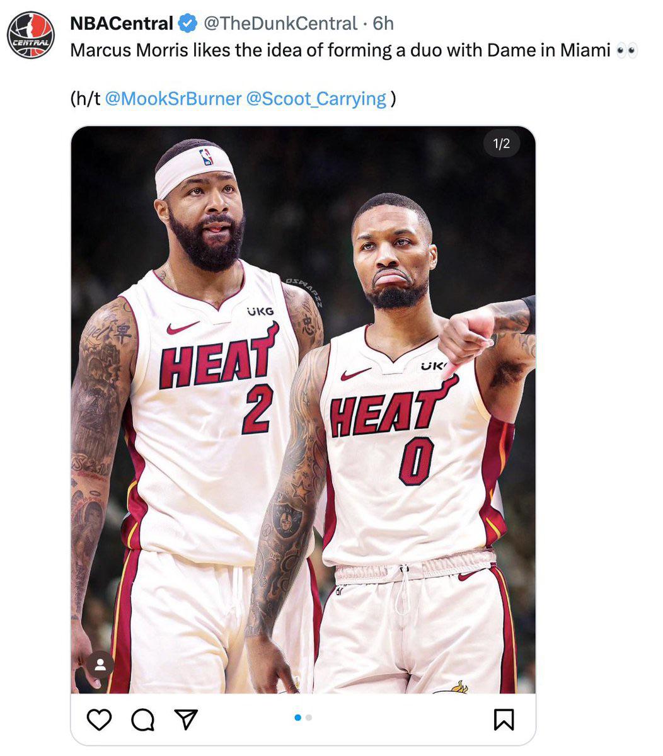
Task: Share post using paper plane icon
Action: 186,719
